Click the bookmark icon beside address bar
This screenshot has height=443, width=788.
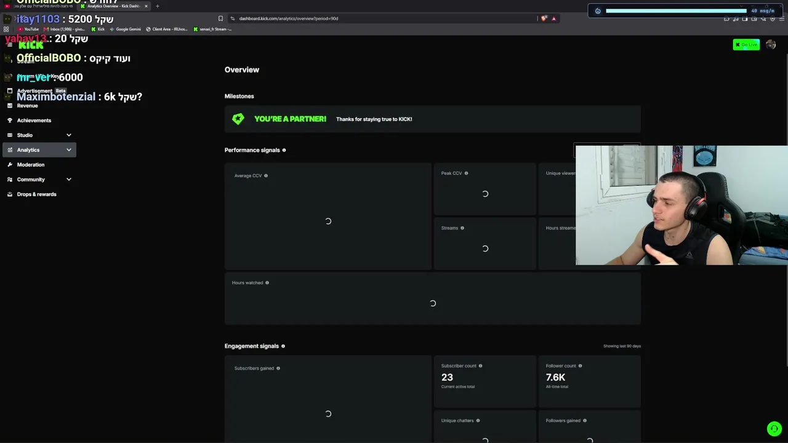click(220, 18)
